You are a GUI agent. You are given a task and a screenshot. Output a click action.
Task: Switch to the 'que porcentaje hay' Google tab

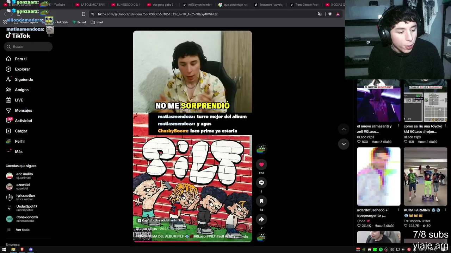point(233,5)
